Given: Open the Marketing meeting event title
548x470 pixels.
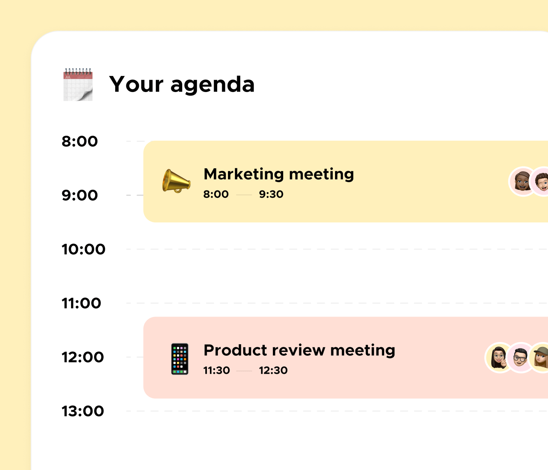Looking at the screenshot, I should (279, 174).
